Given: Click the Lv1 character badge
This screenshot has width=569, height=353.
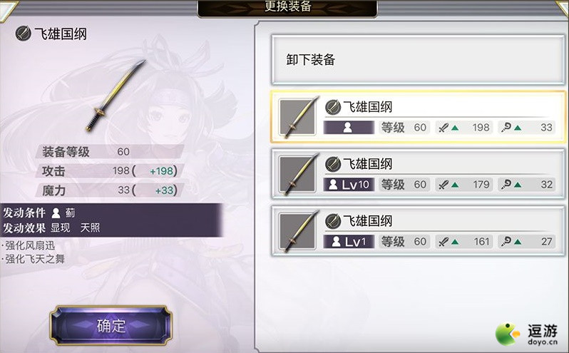Looking at the screenshot, I should click(x=349, y=242).
